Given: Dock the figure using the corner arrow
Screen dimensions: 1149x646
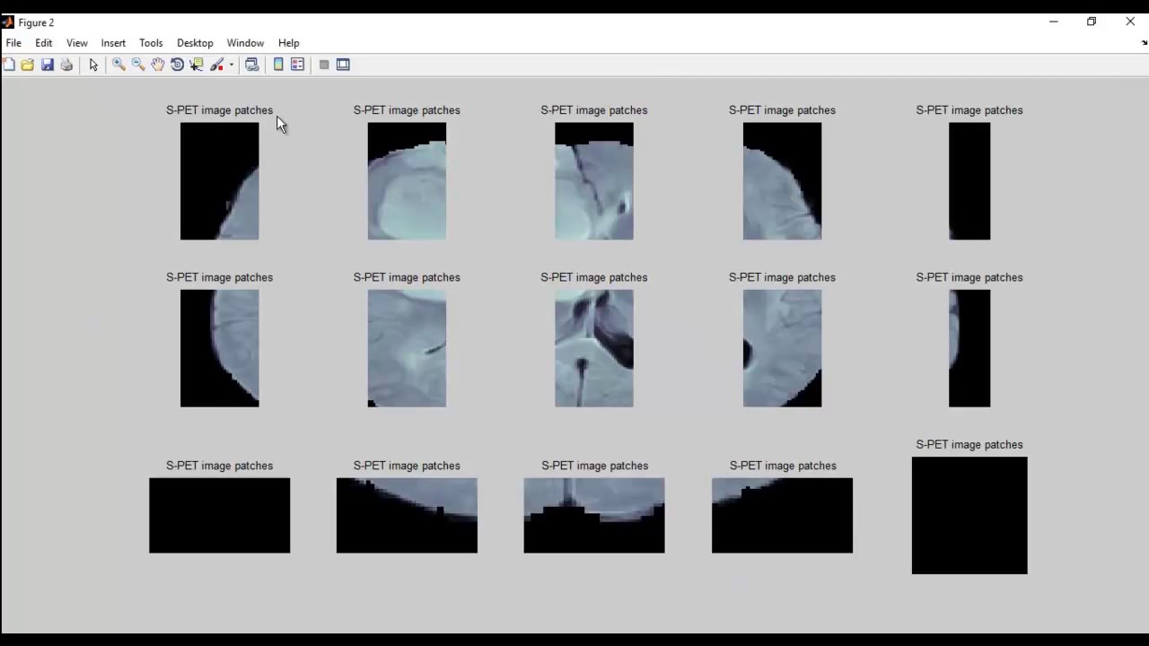Looking at the screenshot, I should (x=1144, y=42).
